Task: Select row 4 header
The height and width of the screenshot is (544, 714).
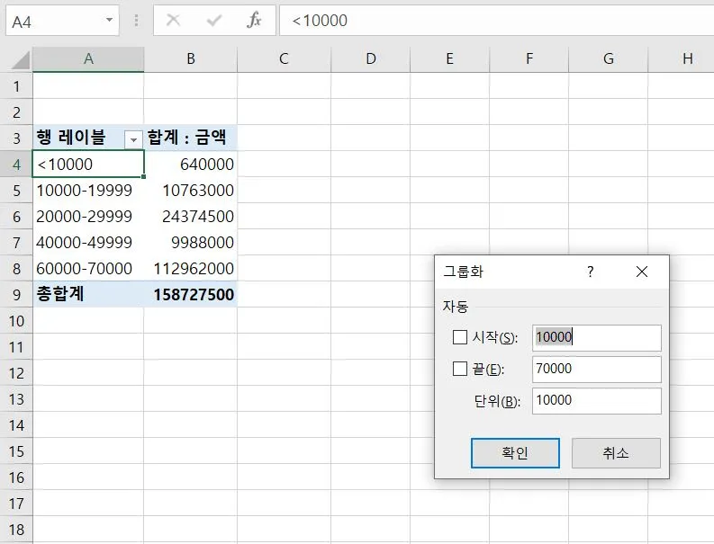Action: 16,165
